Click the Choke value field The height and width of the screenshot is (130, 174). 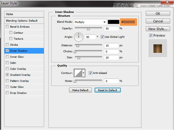coord(111,51)
